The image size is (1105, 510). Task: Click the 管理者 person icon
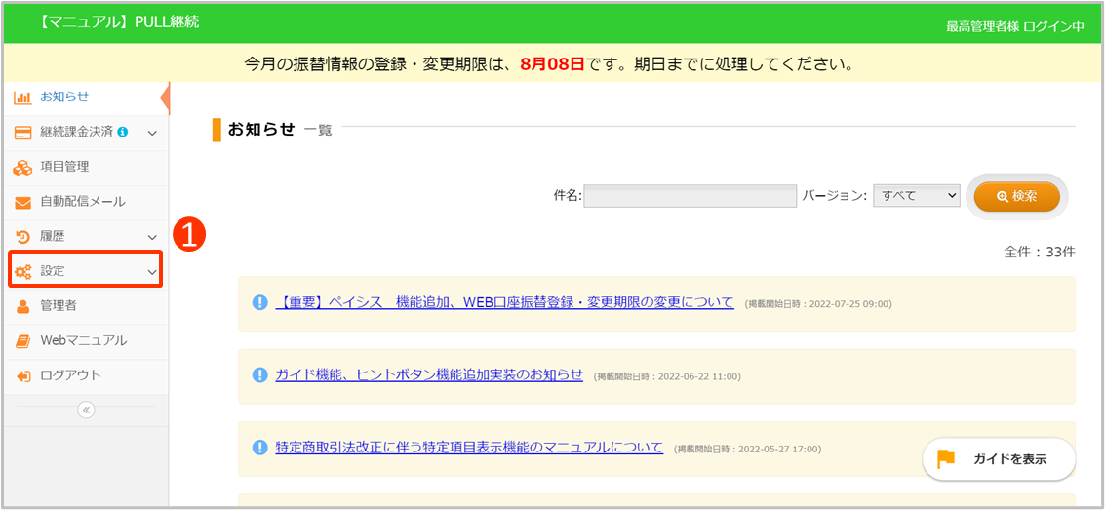pos(22,306)
